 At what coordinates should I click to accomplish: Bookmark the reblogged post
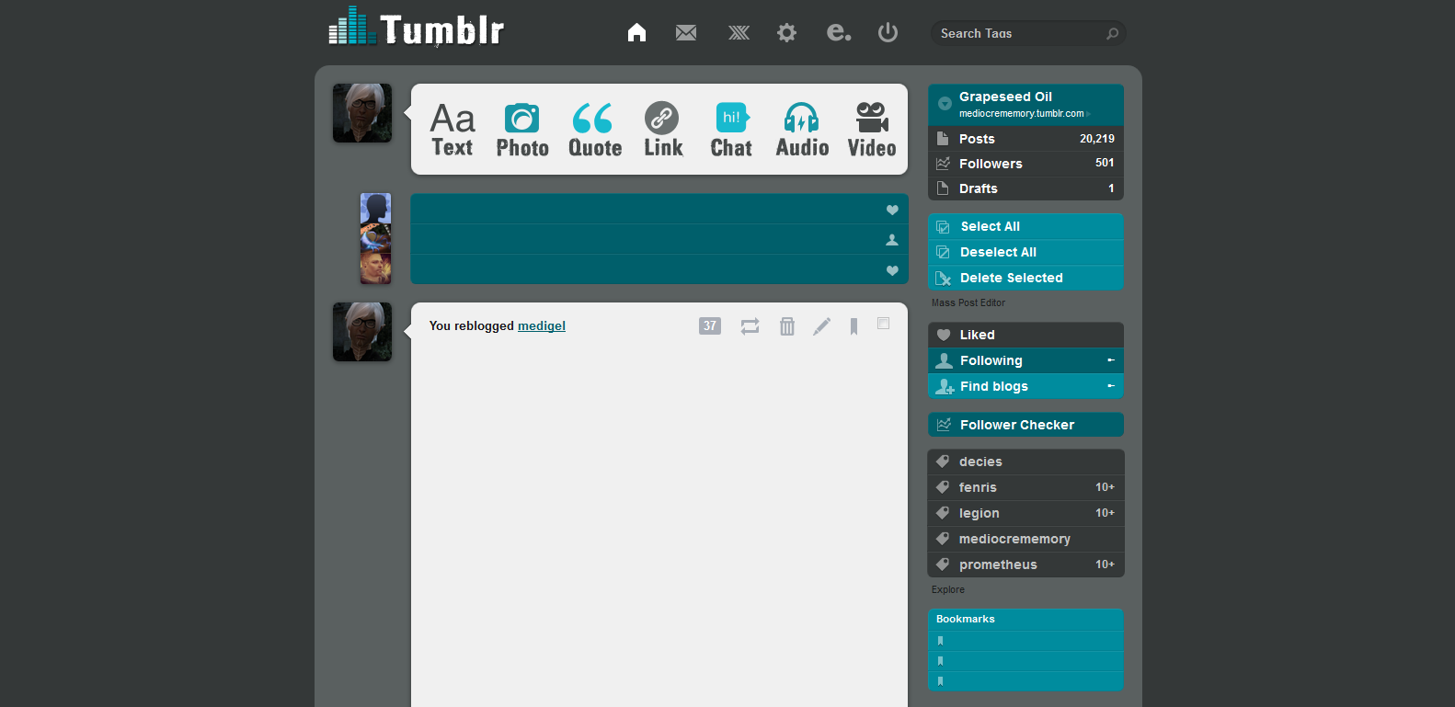coord(854,326)
